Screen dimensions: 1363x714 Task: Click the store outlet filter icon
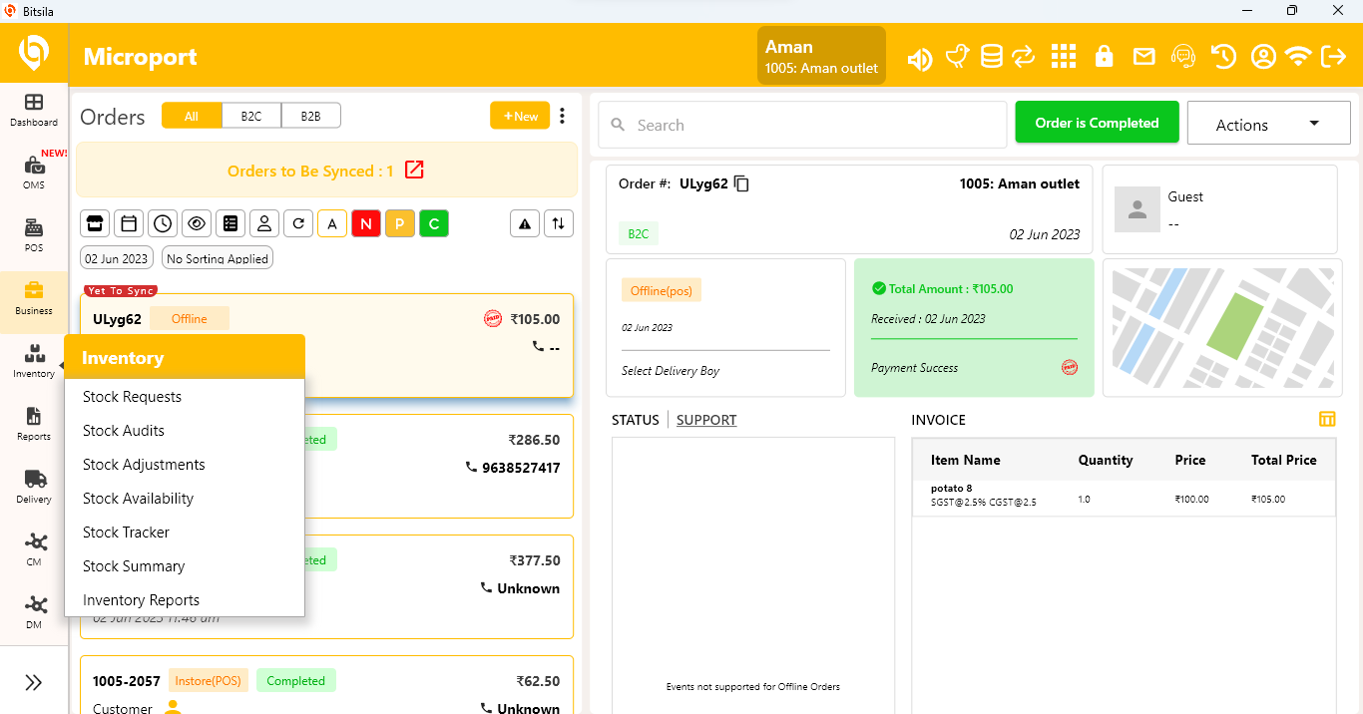point(95,223)
